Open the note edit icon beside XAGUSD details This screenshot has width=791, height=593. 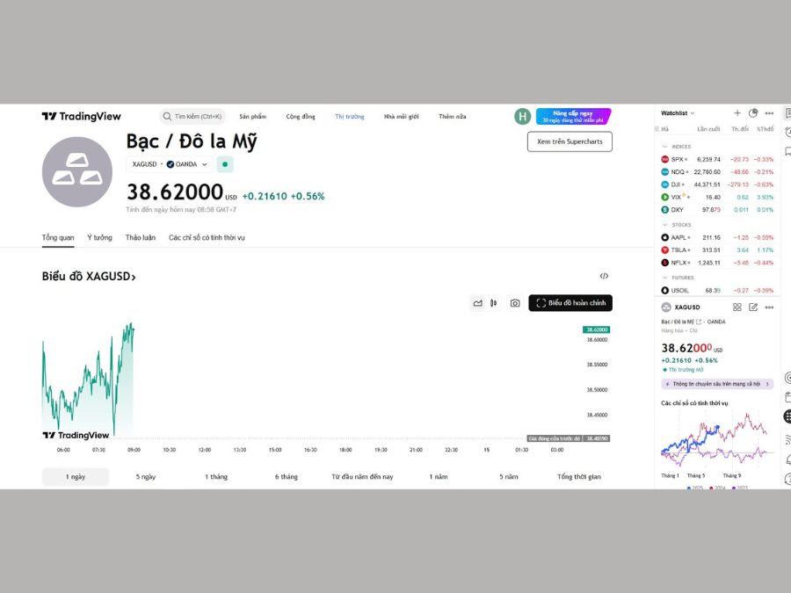tap(753, 307)
